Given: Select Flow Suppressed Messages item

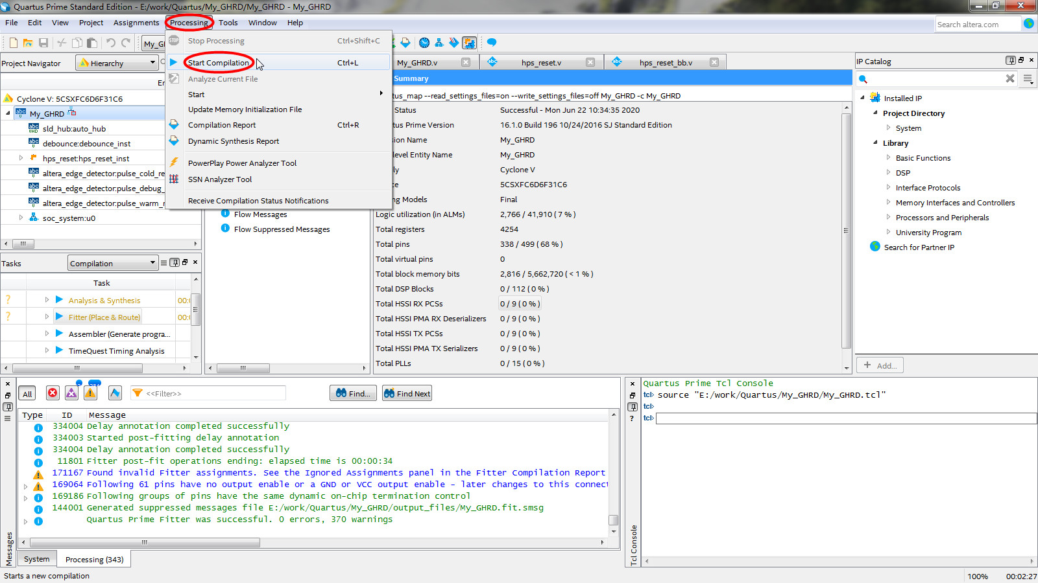Looking at the screenshot, I should 282,229.
